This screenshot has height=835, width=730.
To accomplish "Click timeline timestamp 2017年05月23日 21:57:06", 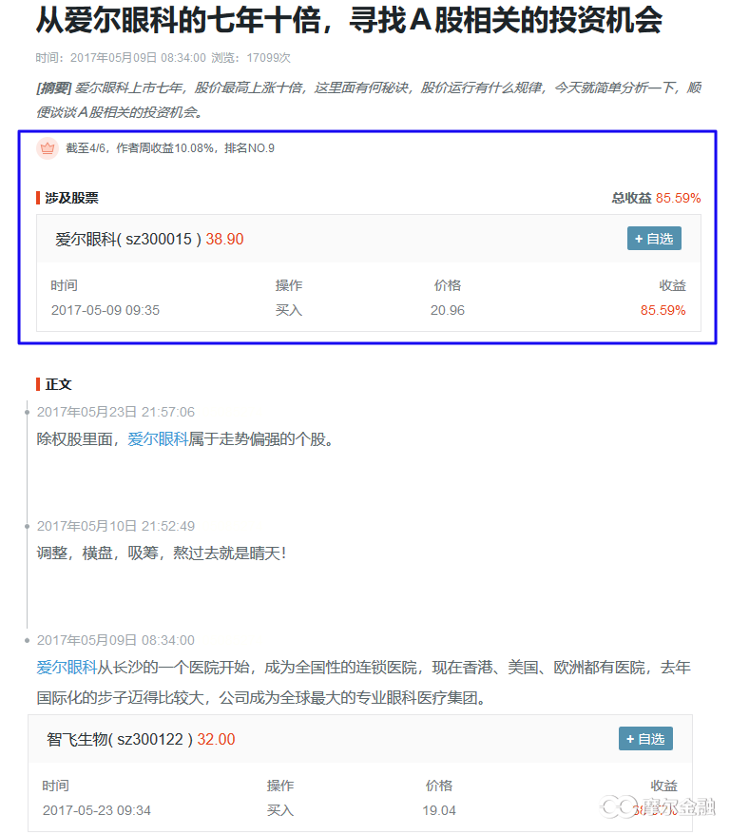I will [x=115, y=412].
